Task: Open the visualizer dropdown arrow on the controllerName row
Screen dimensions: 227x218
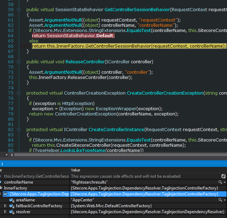Action: (x=225, y=182)
